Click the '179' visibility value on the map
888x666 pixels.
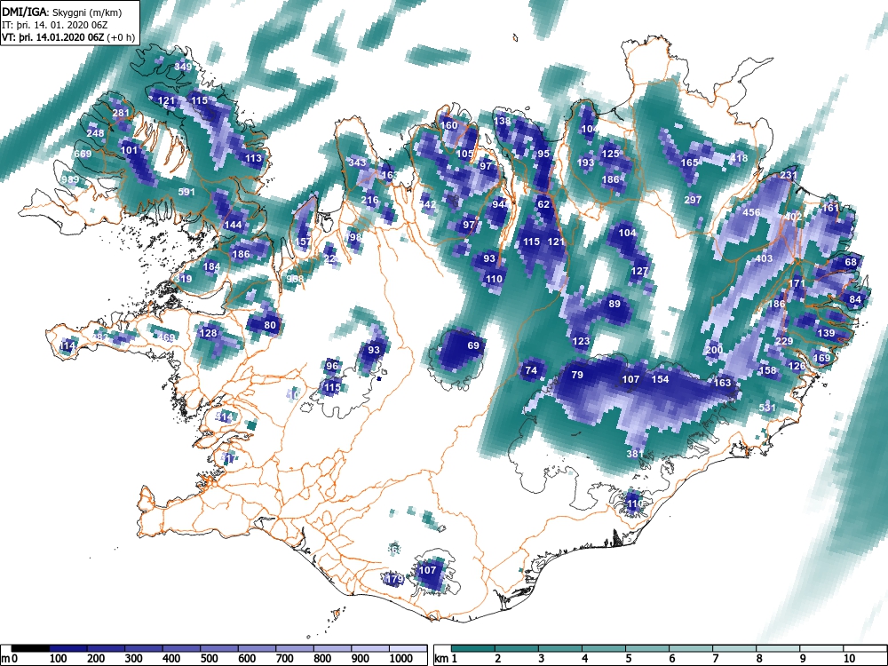click(x=394, y=579)
